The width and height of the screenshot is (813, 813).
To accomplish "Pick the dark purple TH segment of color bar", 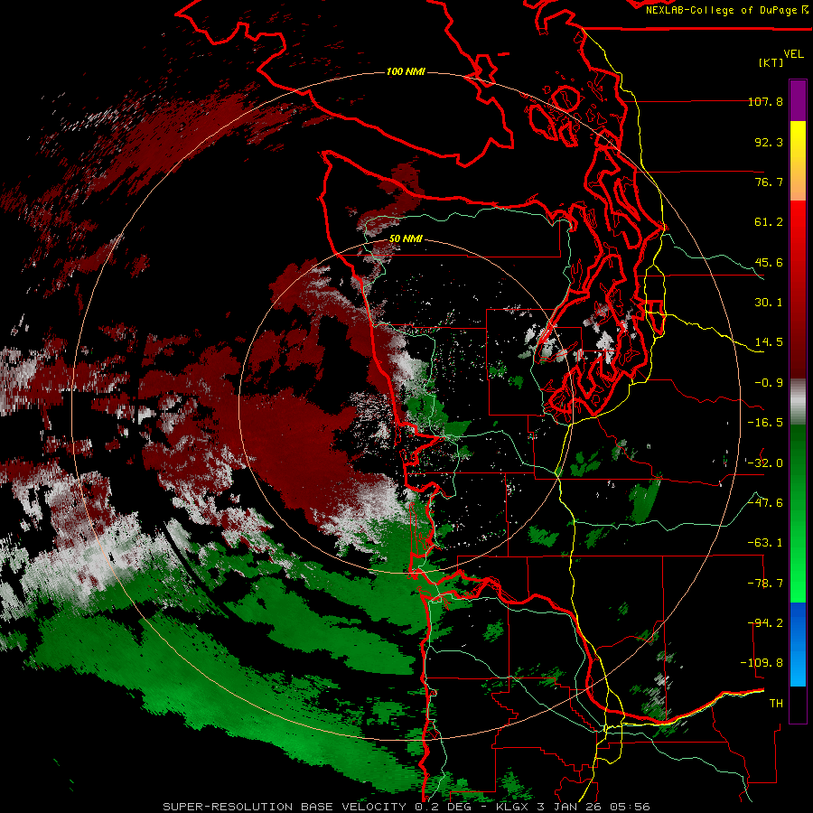I will pos(798,704).
